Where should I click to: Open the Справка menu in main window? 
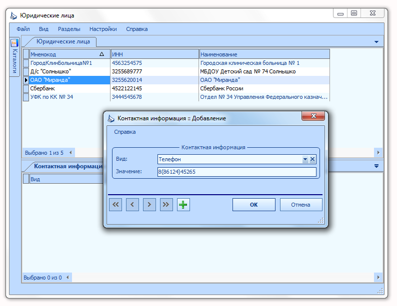click(136, 29)
